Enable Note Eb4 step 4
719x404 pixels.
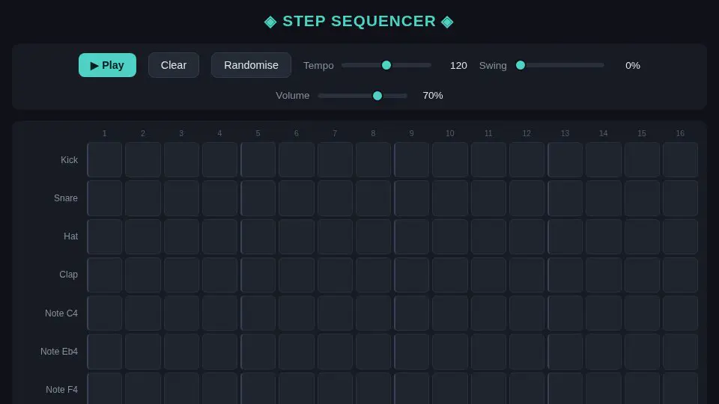[219, 352]
